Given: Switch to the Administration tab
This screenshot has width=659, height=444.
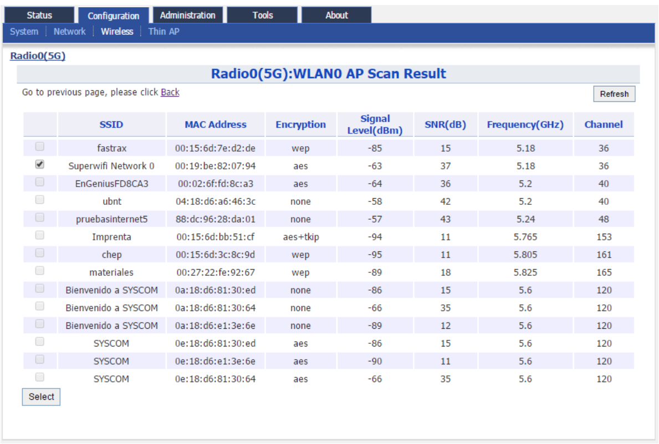Looking at the screenshot, I should coord(187,15).
